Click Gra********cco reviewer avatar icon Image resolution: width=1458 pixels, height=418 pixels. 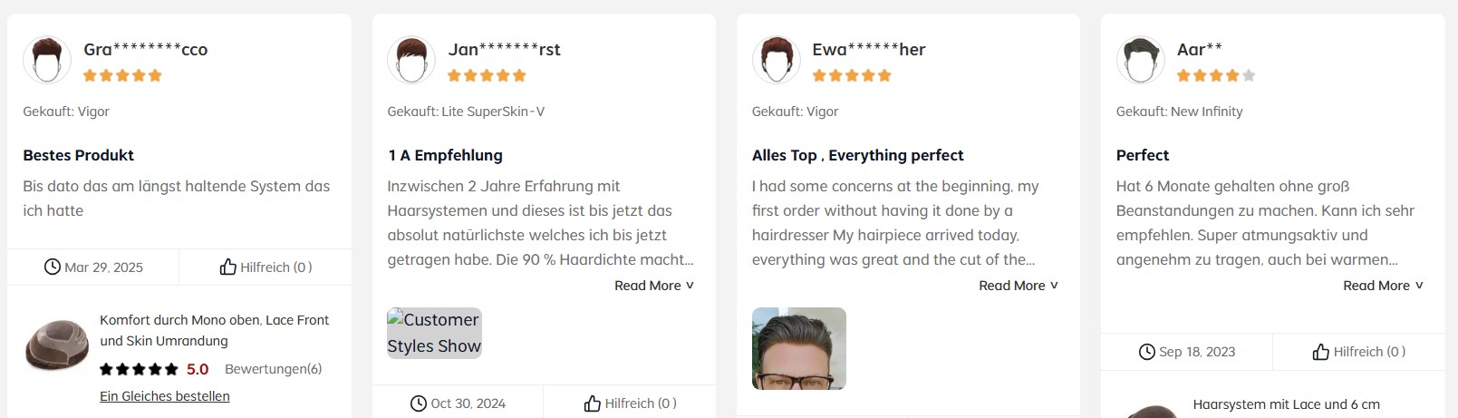point(47,60)
